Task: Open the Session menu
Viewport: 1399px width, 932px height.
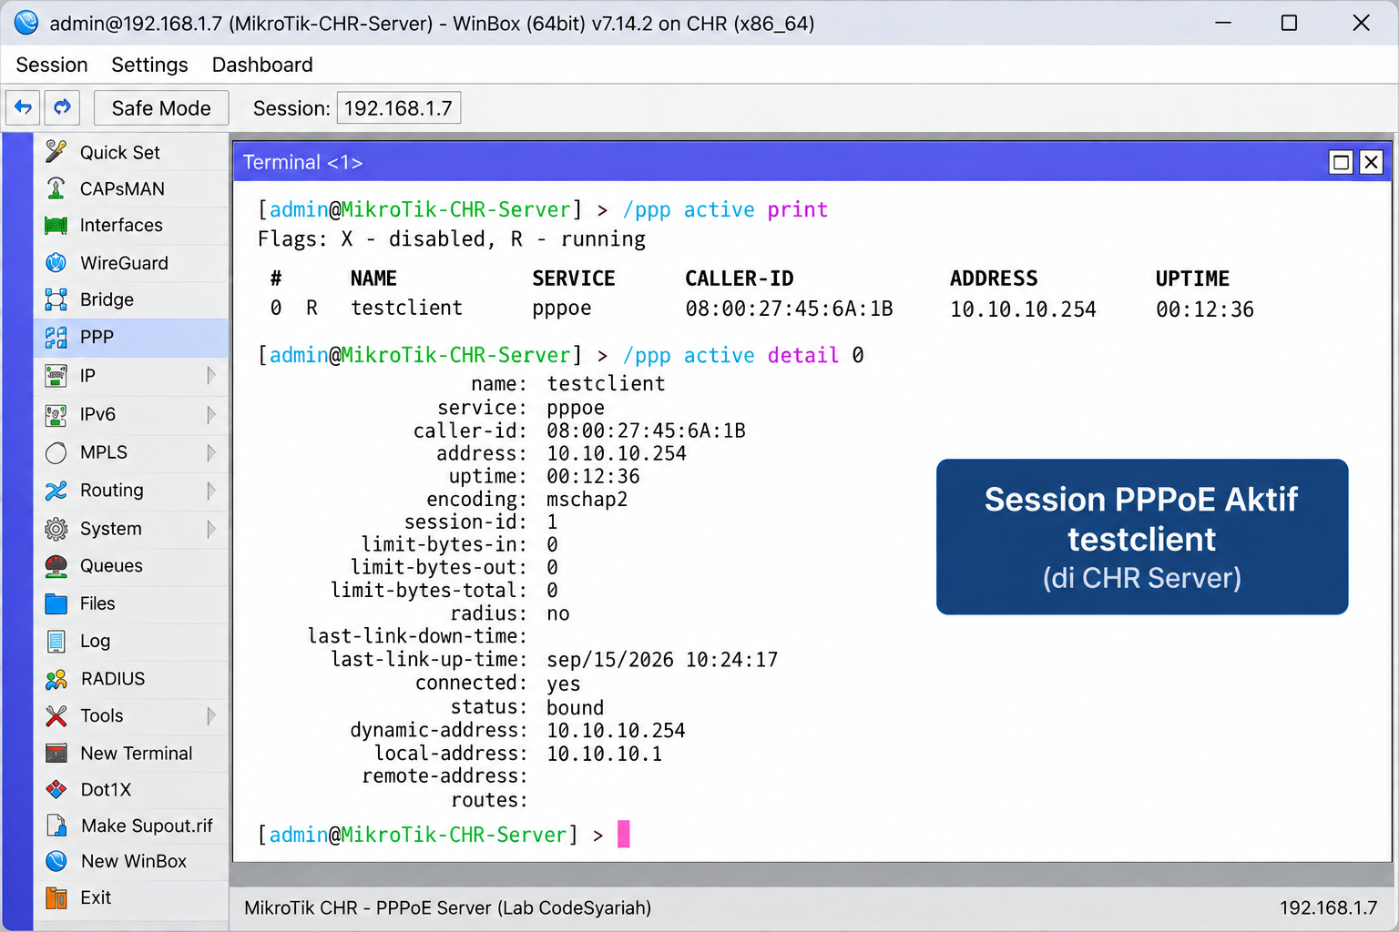Action: coord(52,65)
